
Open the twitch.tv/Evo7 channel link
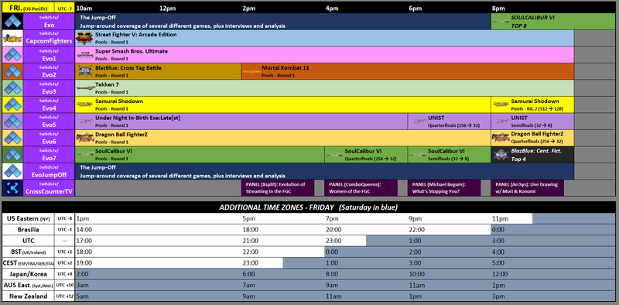(x=49, y=155)
